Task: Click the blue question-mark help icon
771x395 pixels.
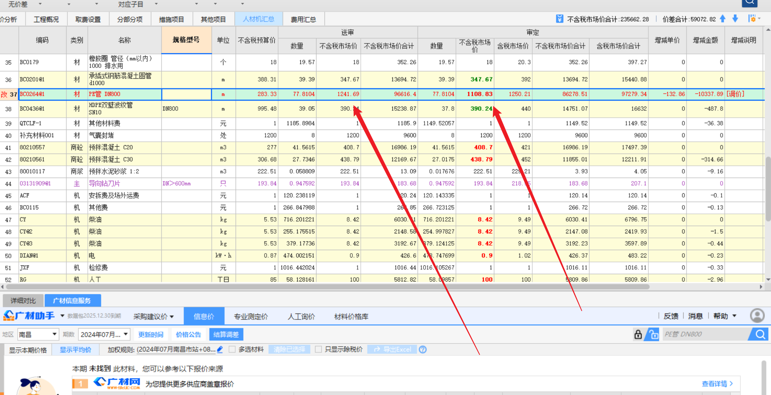Action: pyautogui.click(x=423, y=349)
